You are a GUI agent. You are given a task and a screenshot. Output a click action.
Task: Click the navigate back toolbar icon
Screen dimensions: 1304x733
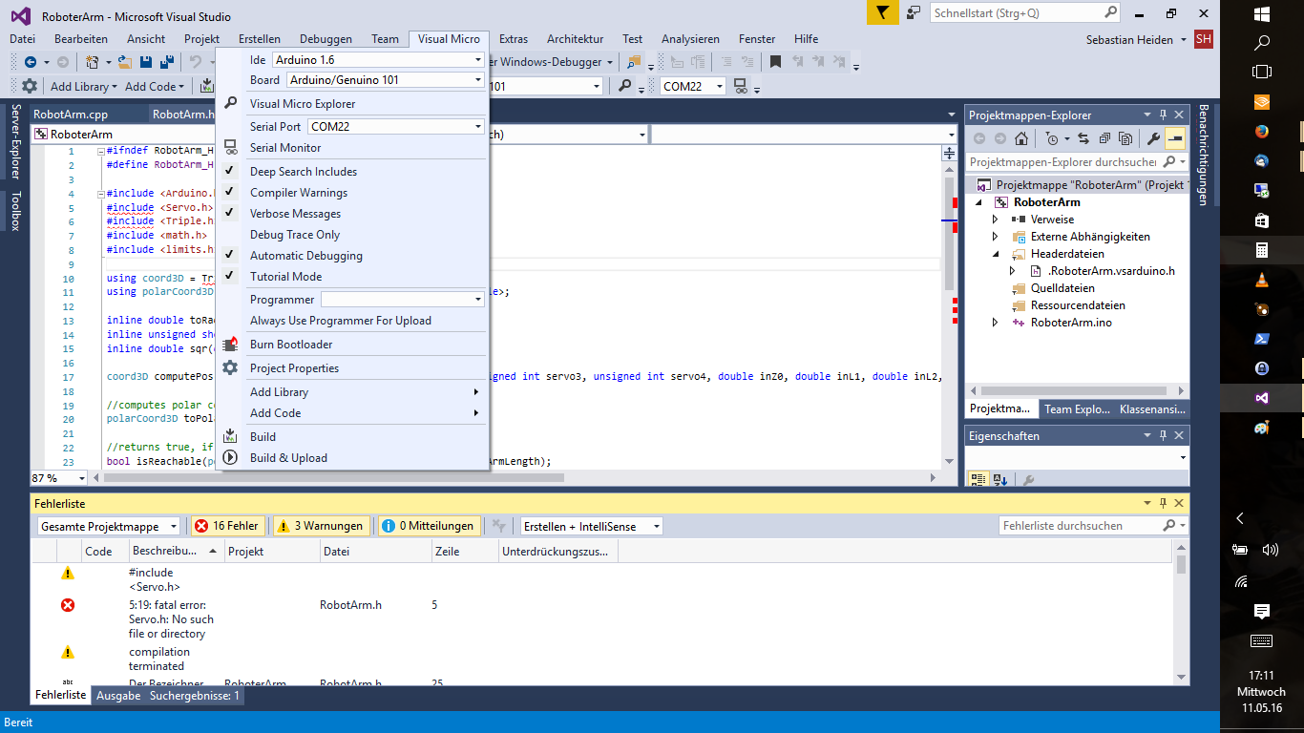tap(32, 62)
